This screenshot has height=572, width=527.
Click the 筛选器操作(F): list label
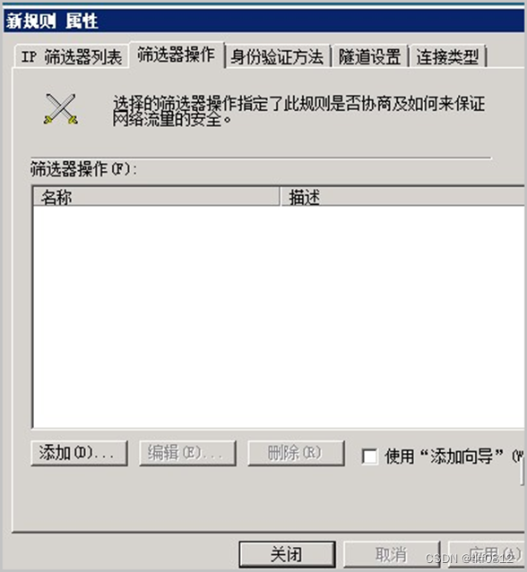(84, 169)
